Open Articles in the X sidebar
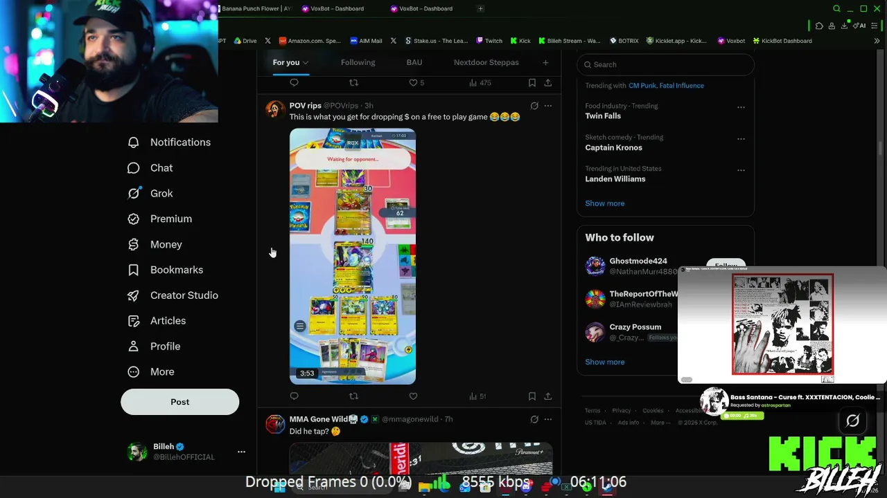 pos(157,321)
